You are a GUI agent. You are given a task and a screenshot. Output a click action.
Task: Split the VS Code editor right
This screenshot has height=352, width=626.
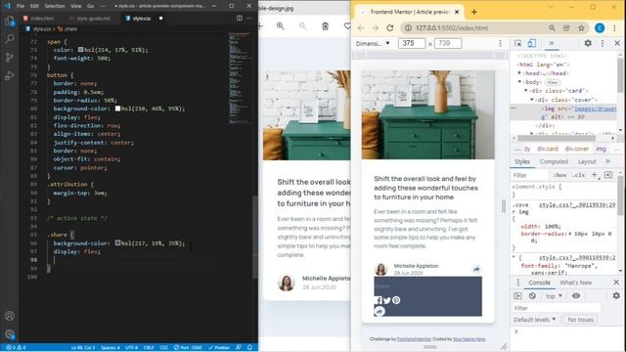(239, 18)
